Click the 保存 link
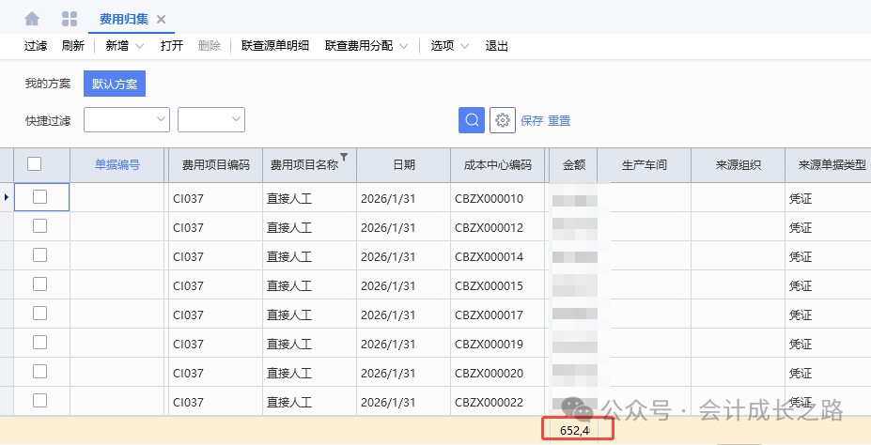 tap(531, 121)
